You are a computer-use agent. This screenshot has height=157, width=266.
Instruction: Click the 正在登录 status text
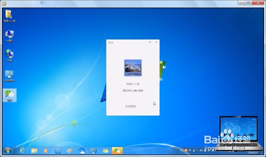(131, 106)
